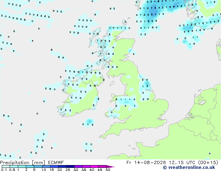Viewport: 221px width, 171px height.
Task: Click the 5–10 mm legend color swatch
Action: (38, 166)
